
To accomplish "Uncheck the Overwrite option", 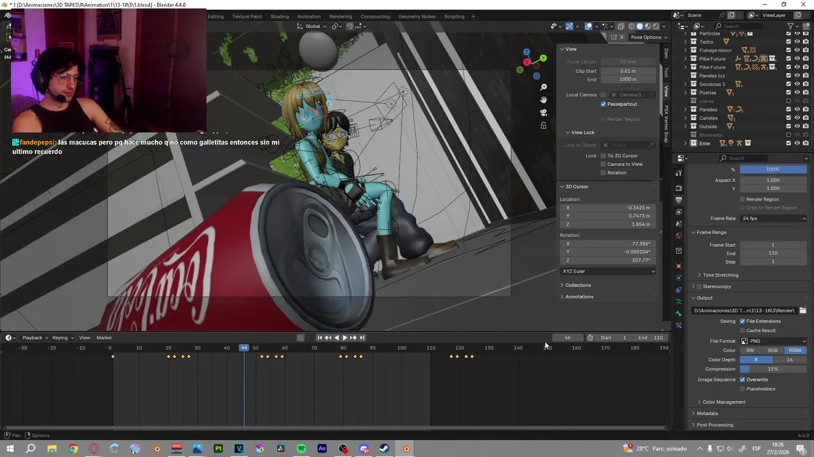I will pos(743,380).
